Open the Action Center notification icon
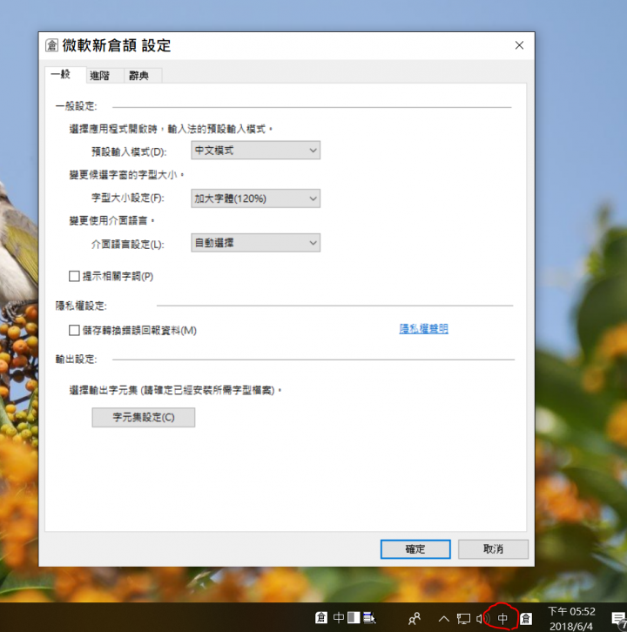The width and height of the screenshot is (627, 632). [618, 619]
